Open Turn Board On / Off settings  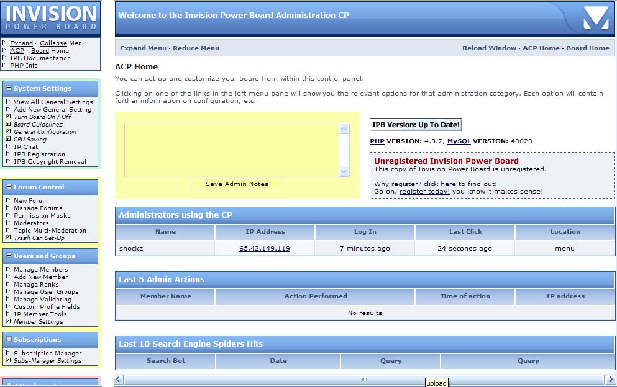[x=42, y=117]
